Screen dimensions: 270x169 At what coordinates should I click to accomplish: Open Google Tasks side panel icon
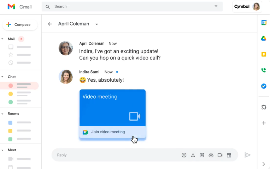point(264,86)
